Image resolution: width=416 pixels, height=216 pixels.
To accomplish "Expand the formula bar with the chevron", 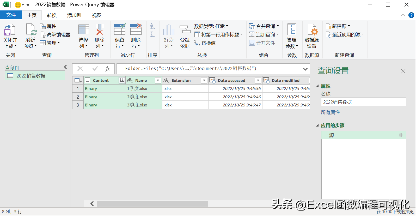I will 305,69.
